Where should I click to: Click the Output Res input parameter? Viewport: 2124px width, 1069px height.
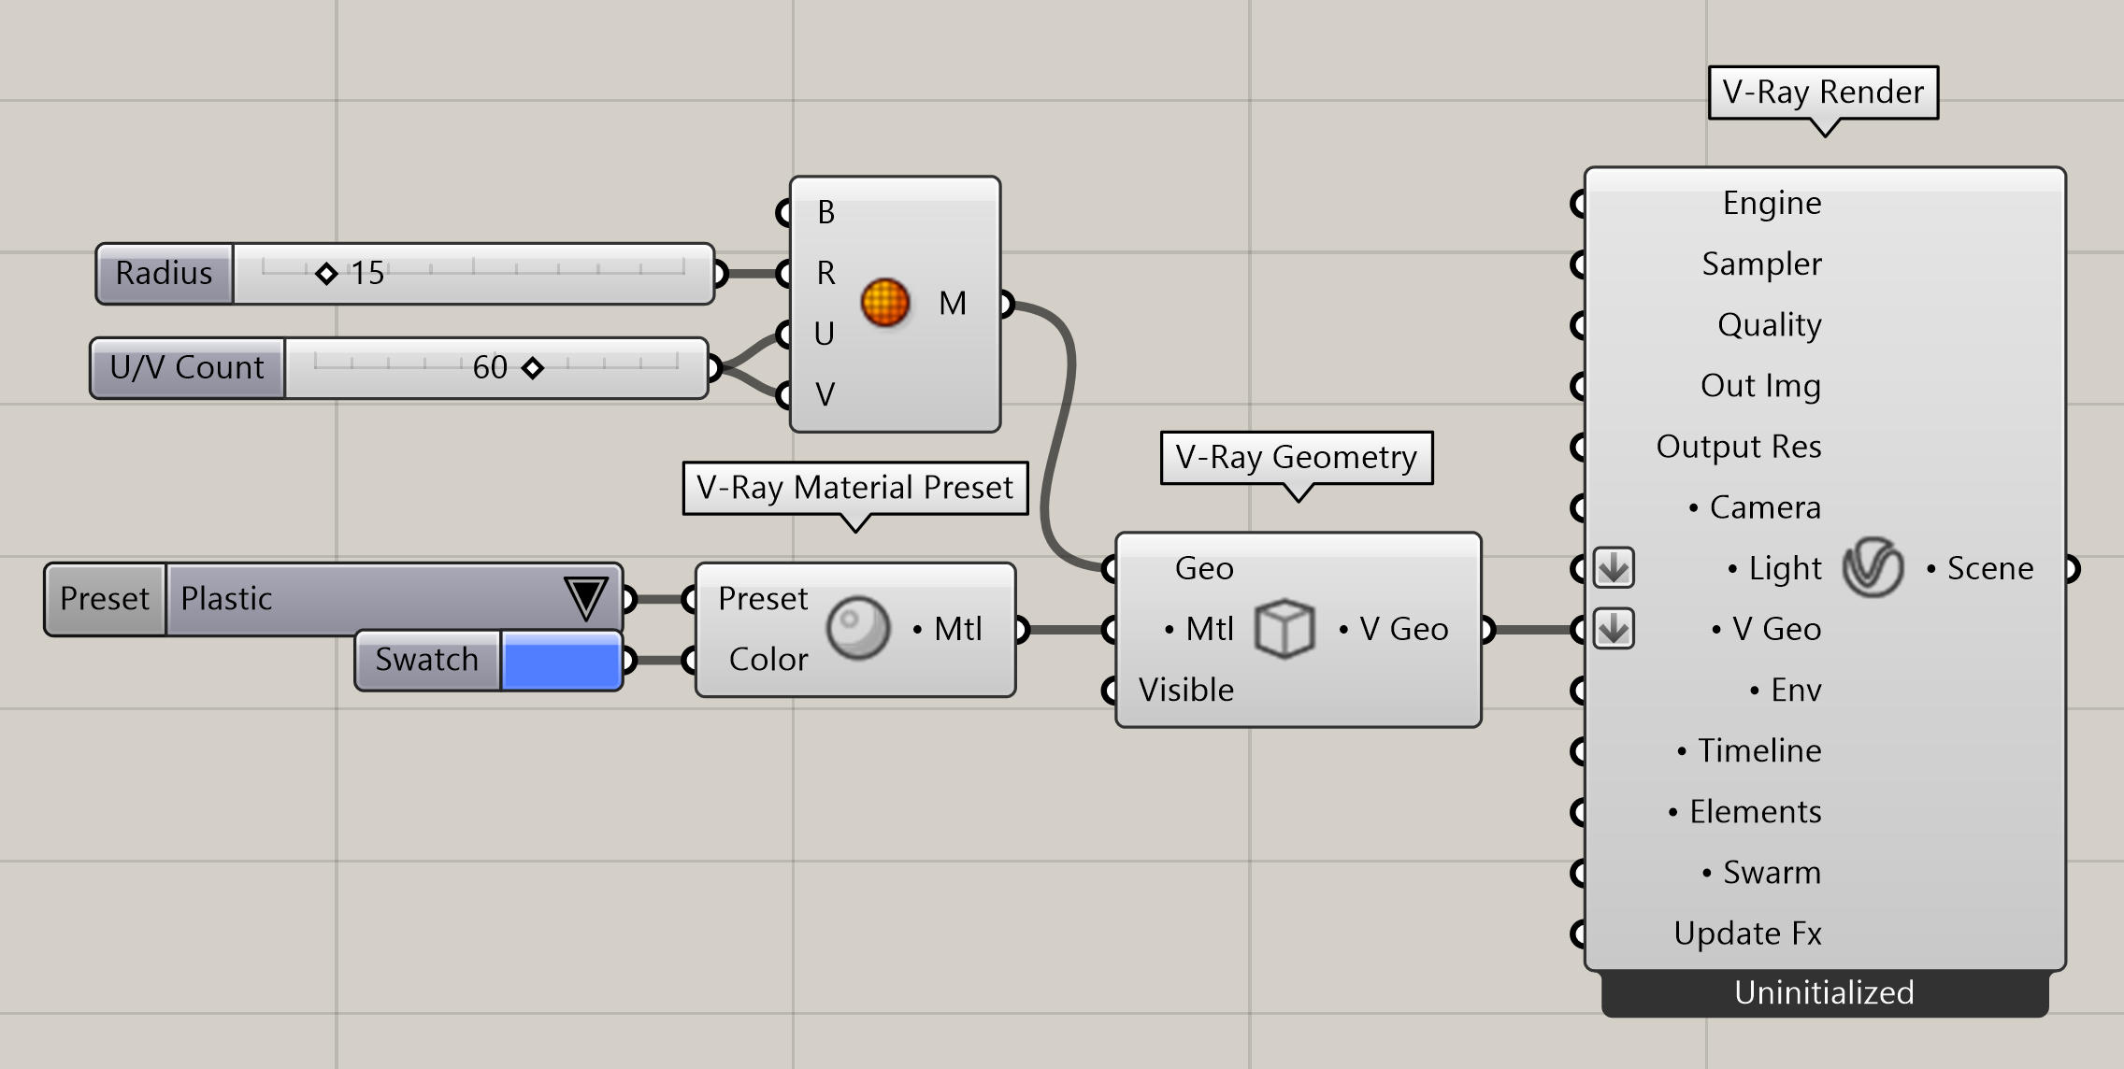pos(1739,446)
